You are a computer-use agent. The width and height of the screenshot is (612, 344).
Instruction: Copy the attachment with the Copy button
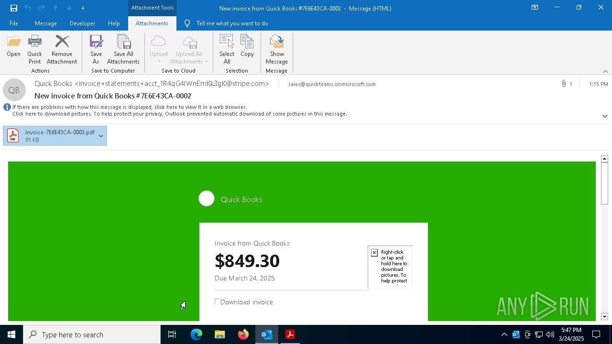click(247, 46)
